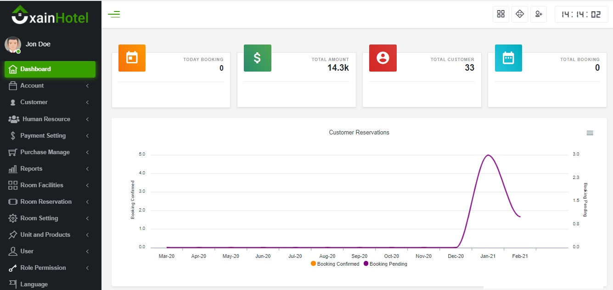Open Language settings in sidebar
Image resolution: width=613 pixels, height=290 pixels.
pos(34,284)
